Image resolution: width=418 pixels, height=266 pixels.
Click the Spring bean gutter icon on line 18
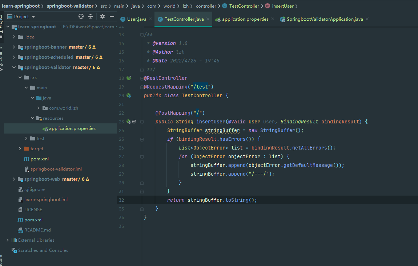(x=129, y=78)
